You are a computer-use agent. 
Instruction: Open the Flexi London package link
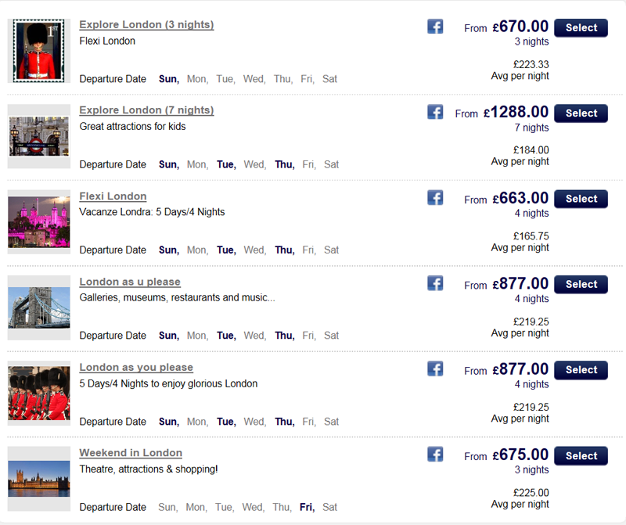pyautogui.click(x=113, y=196)
